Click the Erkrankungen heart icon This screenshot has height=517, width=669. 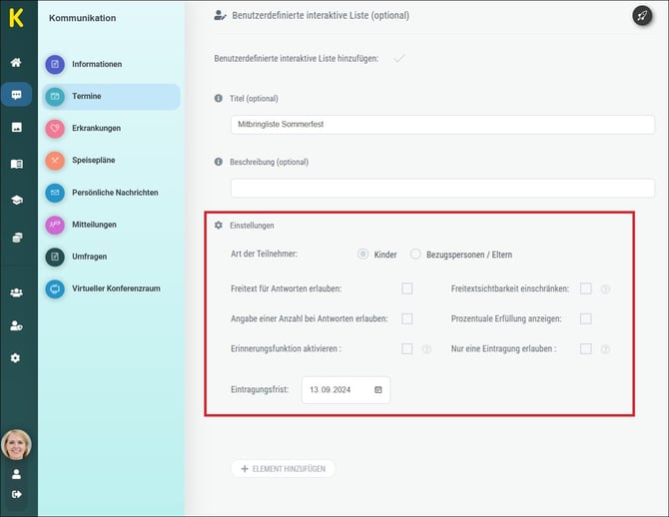[55, 129]
